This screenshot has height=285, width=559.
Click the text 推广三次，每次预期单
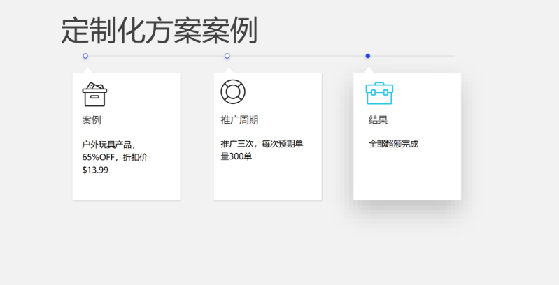pyautogui.click(x=262, y=144)
